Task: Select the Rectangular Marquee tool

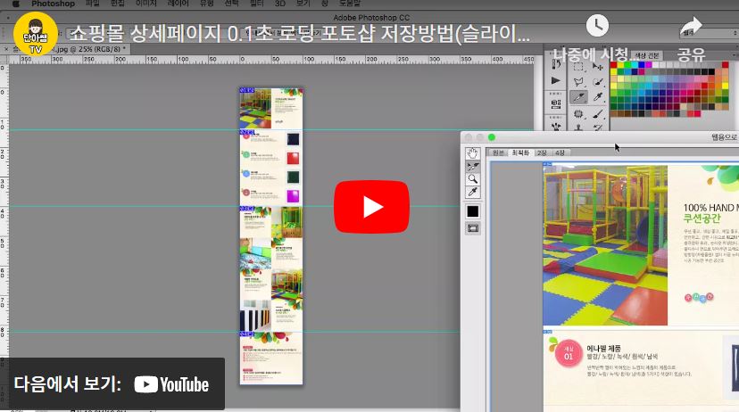Action: pos(578,67)
